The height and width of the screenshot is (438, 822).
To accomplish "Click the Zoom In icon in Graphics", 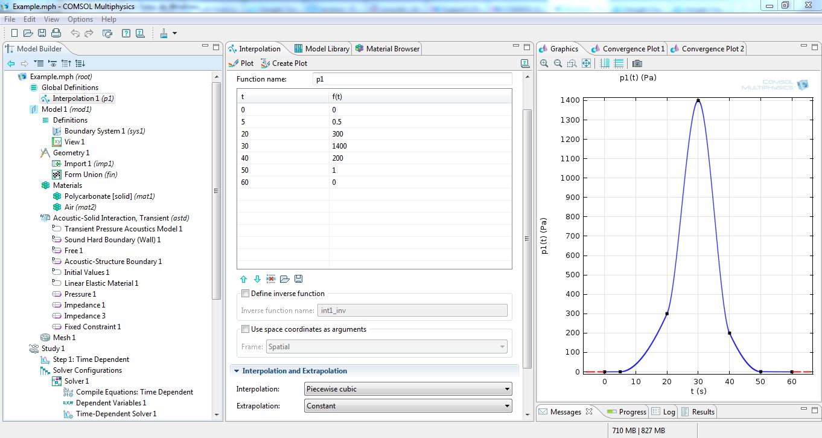I will [x=544, y=63].
